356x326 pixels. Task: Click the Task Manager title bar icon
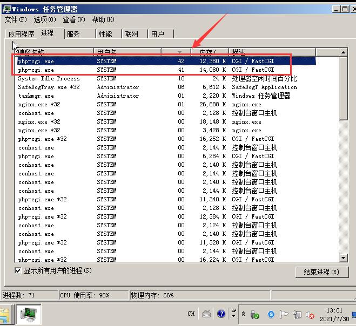coord(7,9)
